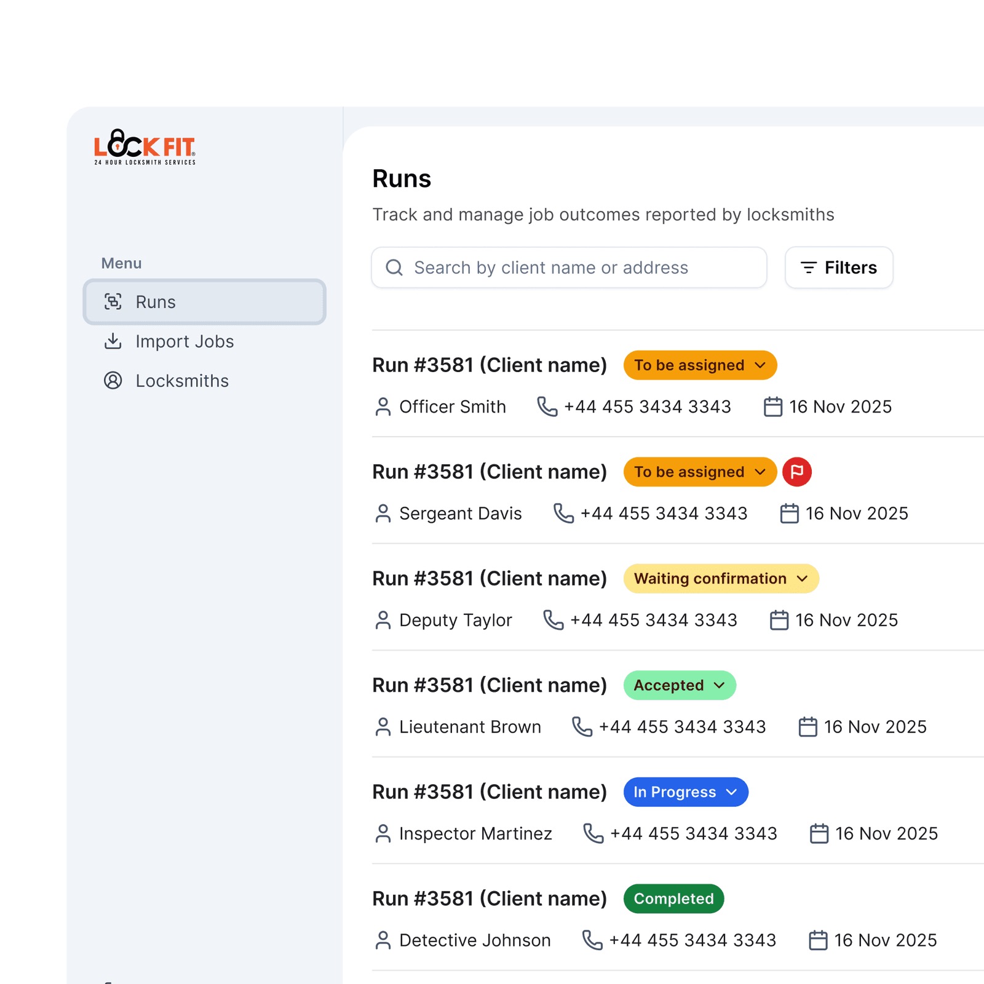
Task: Open the Waiting confirmation status dropdown
Action: (721, 579)
